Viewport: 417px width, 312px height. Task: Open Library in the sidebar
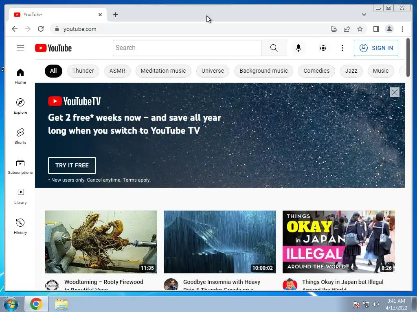click(20, 197)
